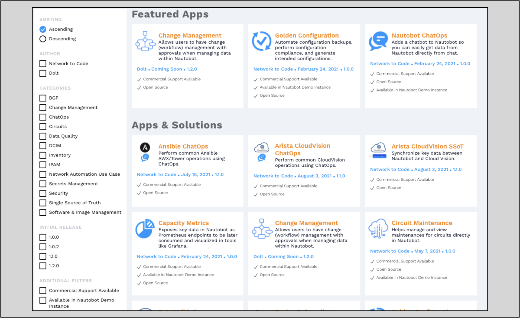The height and width of the screenshot is (318, 520).
Task: Filter by initial release 1.2.0
Action: [x=43, y=266]
